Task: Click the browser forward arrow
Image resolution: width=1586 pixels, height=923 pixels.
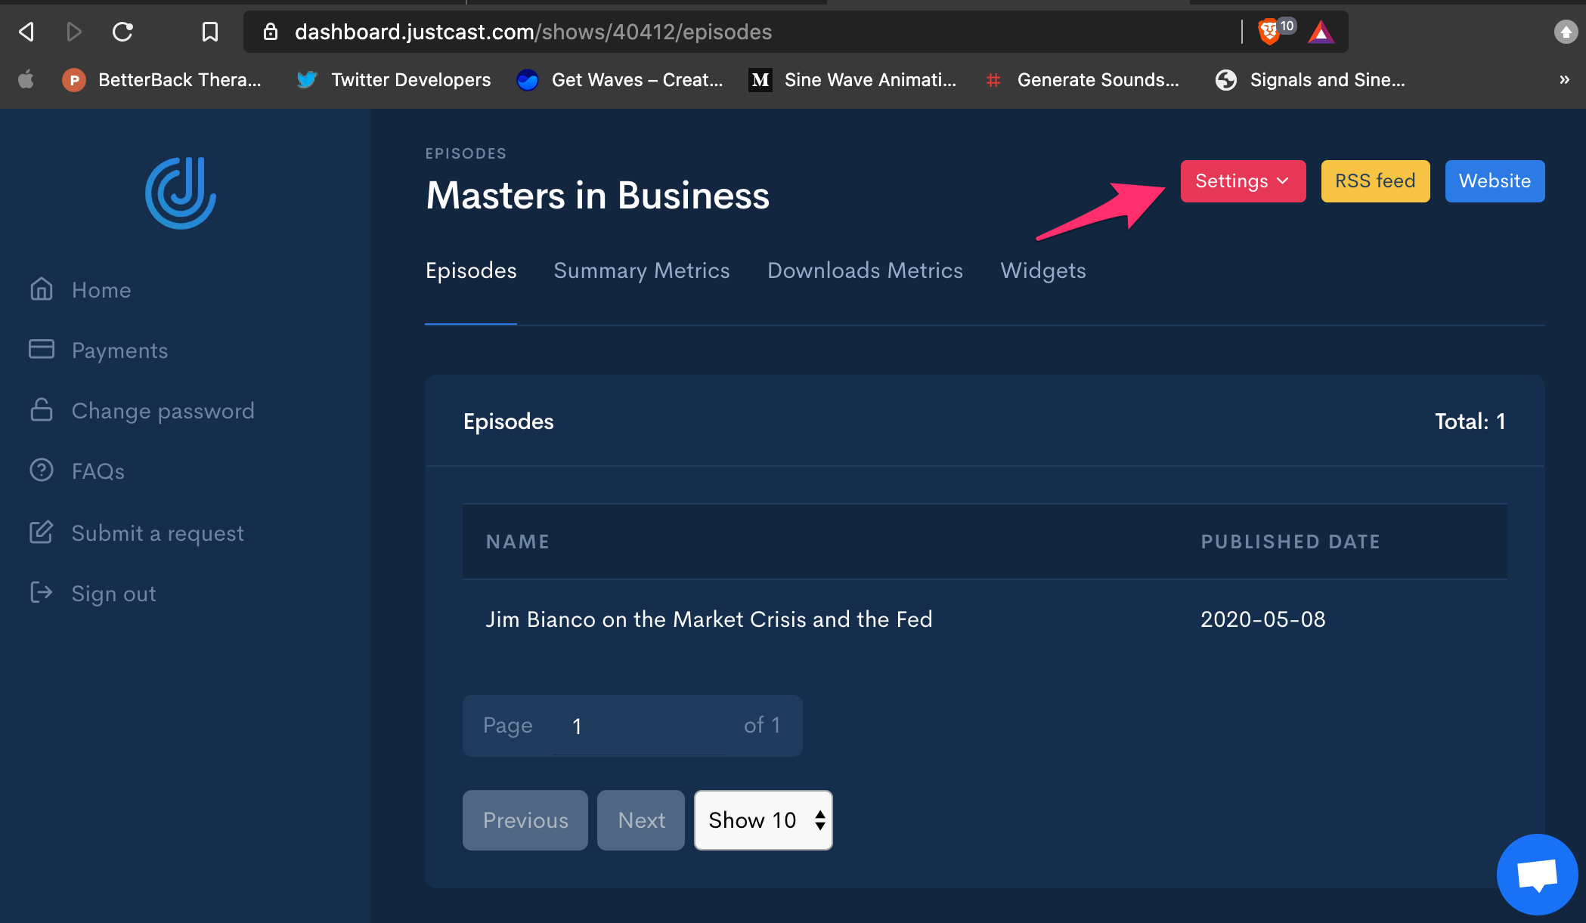Action: [73, 32]
